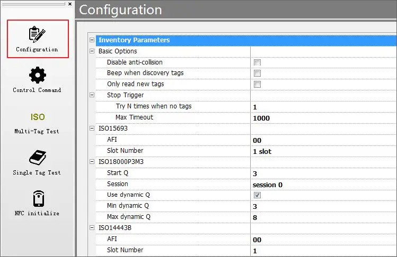
Task: Collapse the ISO14443B group
Action: coord(92,228)
